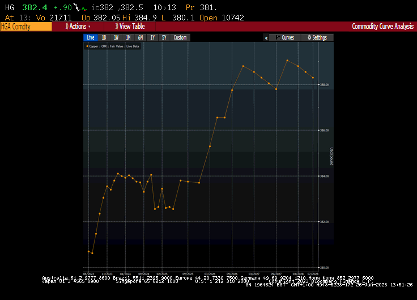This screenshot has height=300, width=417.
Task: Select the 1Y range tab
Action: click(x=152, y=38)
